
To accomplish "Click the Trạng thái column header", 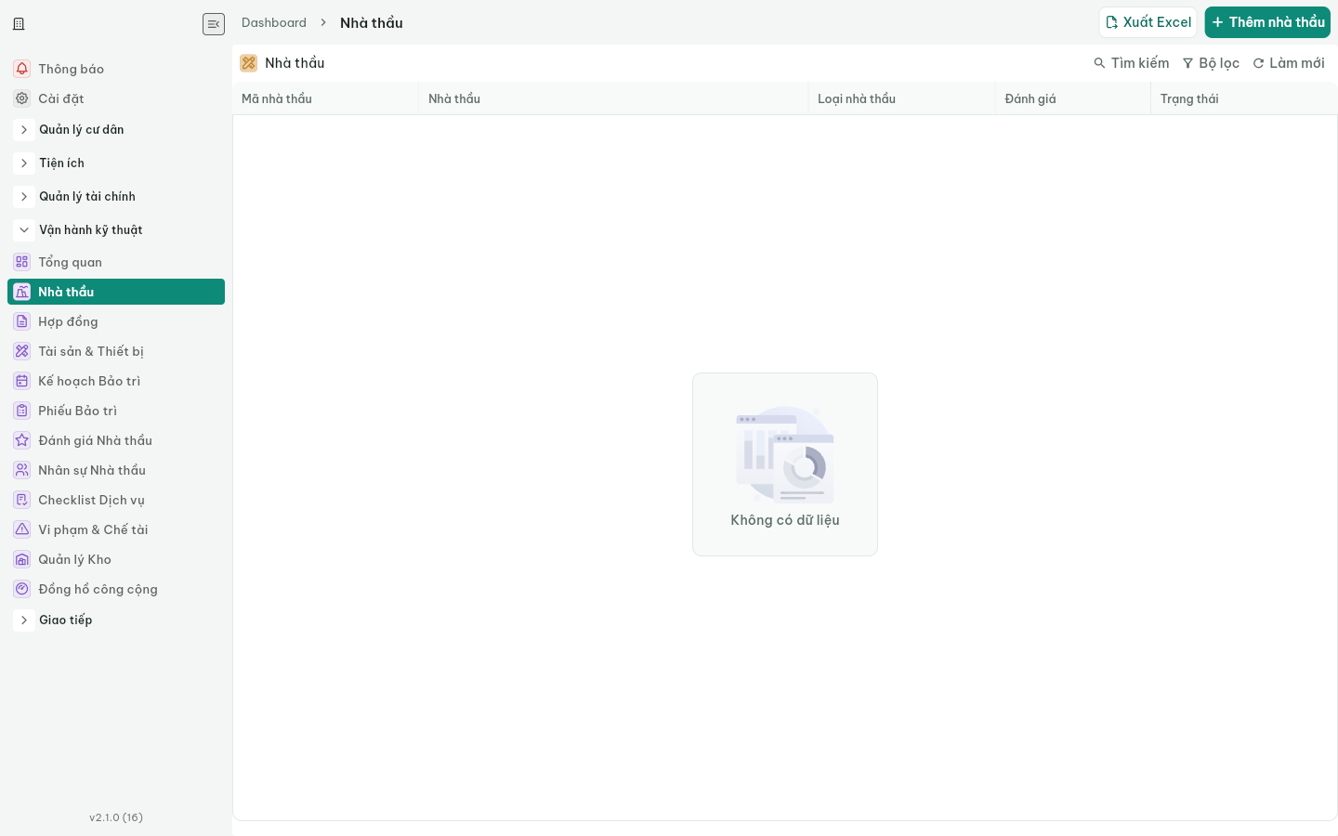I will coord(1243,98).
